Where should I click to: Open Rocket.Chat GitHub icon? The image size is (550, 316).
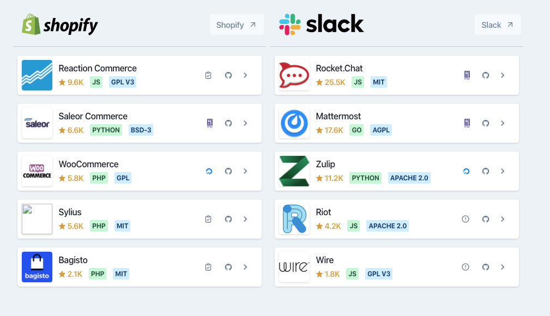click(486, 75)
